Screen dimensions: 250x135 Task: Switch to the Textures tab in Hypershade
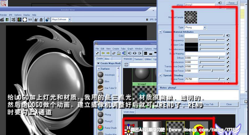pos(138,59)
